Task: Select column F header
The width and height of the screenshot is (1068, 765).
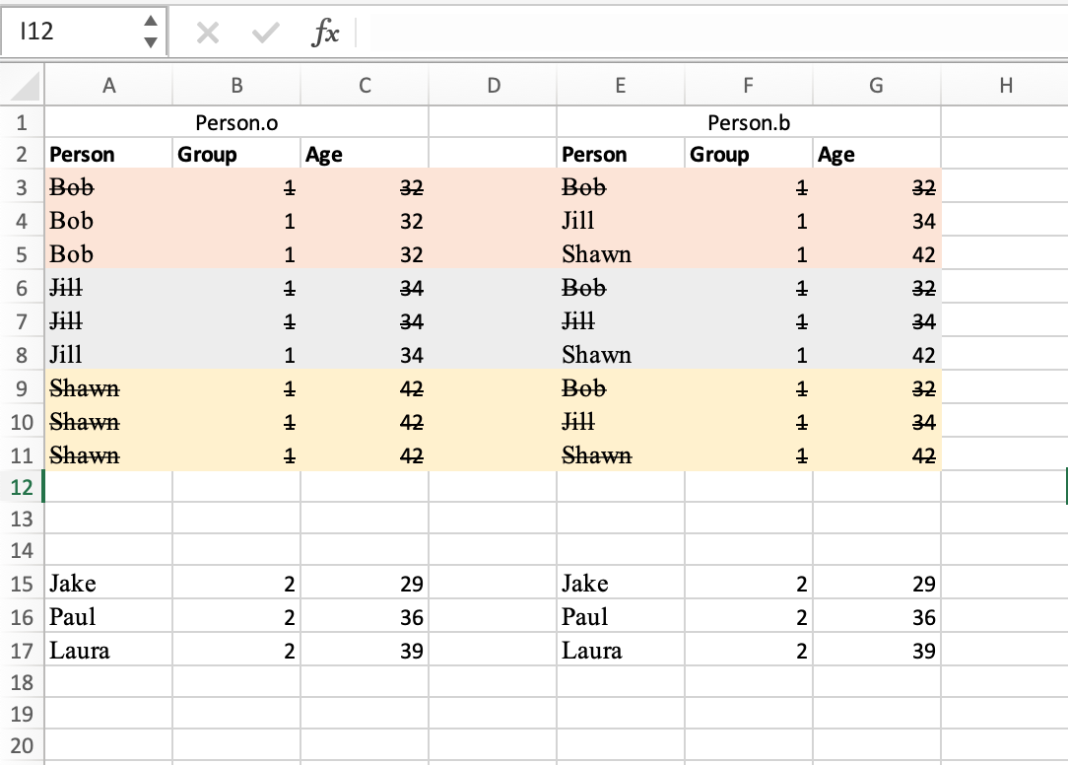Action: tap(749, 85)
